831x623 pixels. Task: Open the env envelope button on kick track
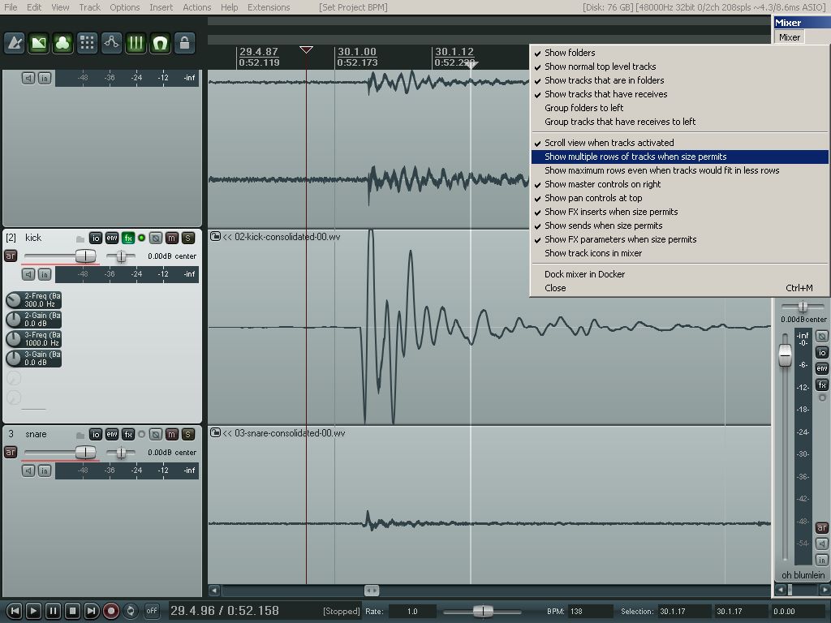(112, 238)
